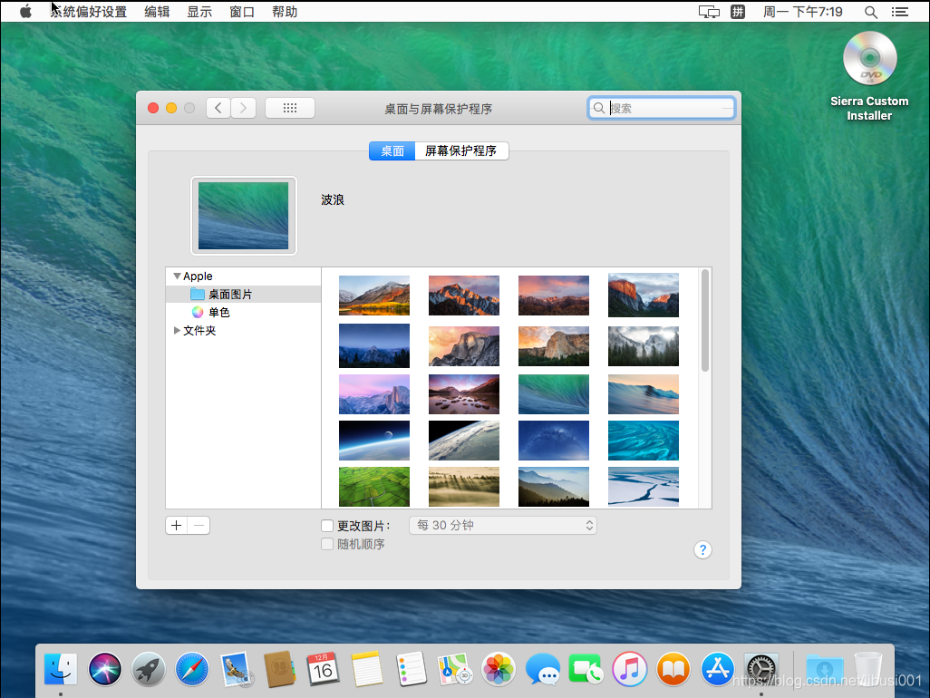This screenshot has width=930, height=698.
Task: Open the Sierra Custom Installer desktop disc
Action: [x=869, y=61]
